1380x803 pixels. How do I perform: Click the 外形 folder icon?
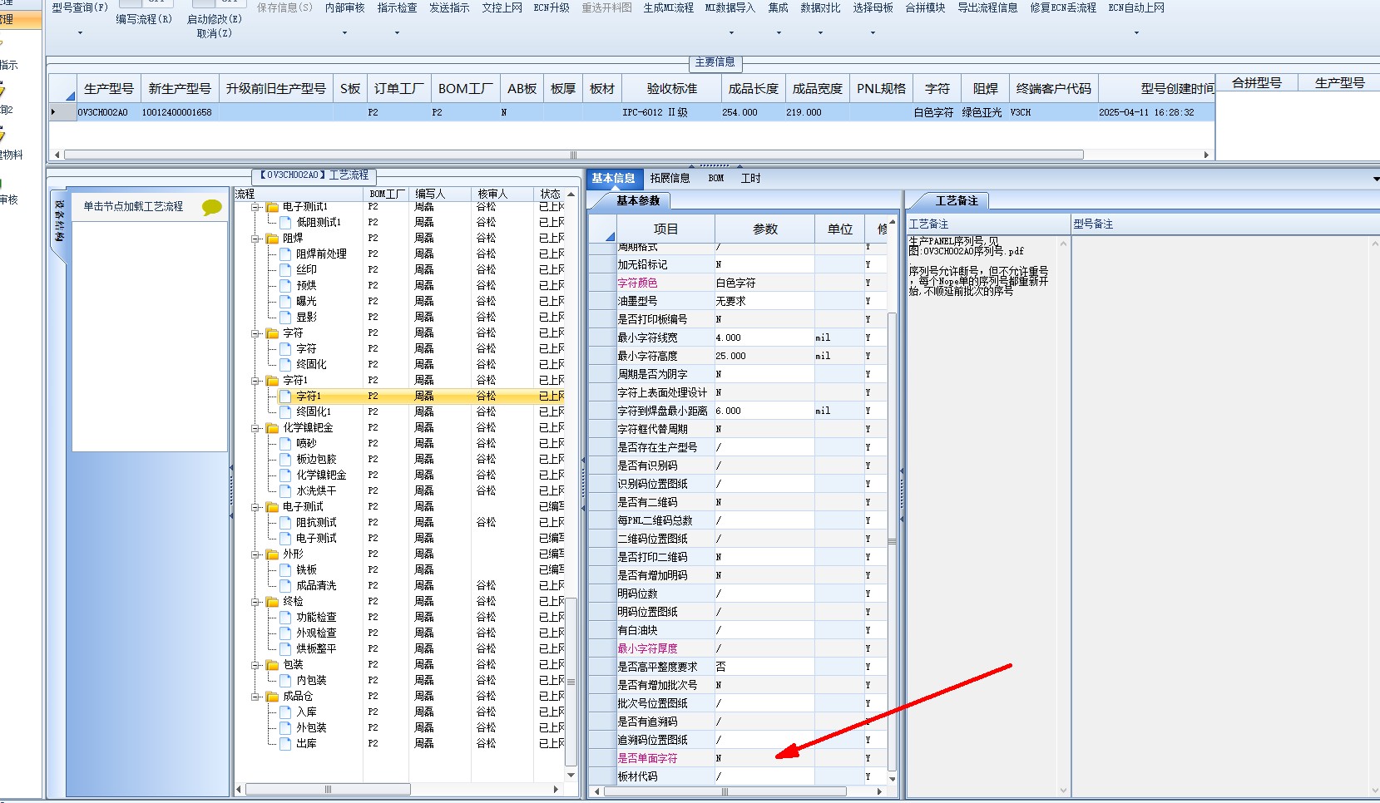[272, 554]
